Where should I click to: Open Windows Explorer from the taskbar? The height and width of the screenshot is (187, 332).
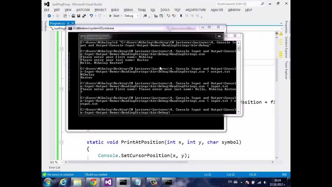pyautogui.click(x=78, y=182)
